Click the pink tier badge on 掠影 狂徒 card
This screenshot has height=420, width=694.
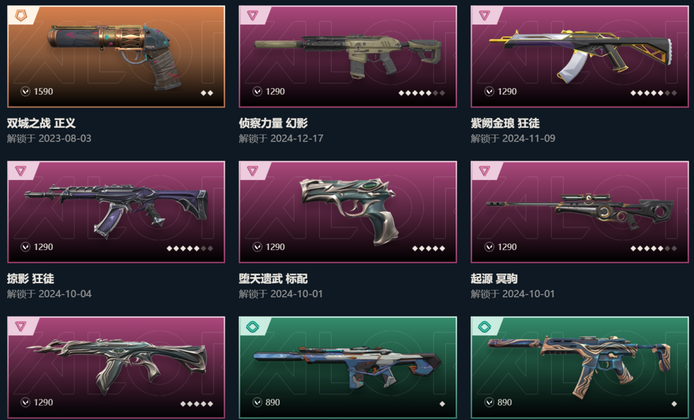coord(21,171)
